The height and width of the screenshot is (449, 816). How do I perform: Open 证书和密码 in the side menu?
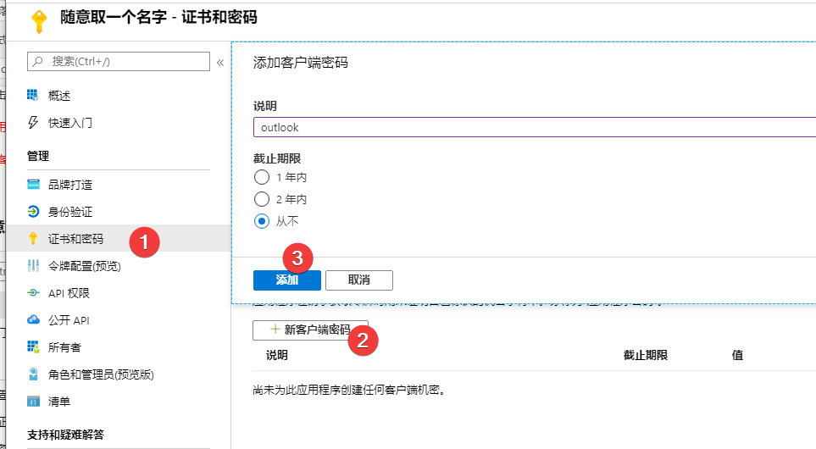click(75, 239)
